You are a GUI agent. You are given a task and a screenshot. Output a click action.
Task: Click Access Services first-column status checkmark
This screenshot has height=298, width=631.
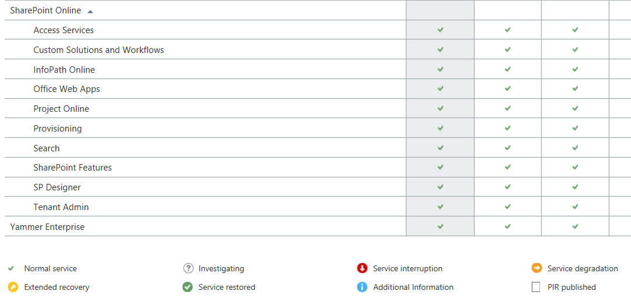[x=440, y=30]
